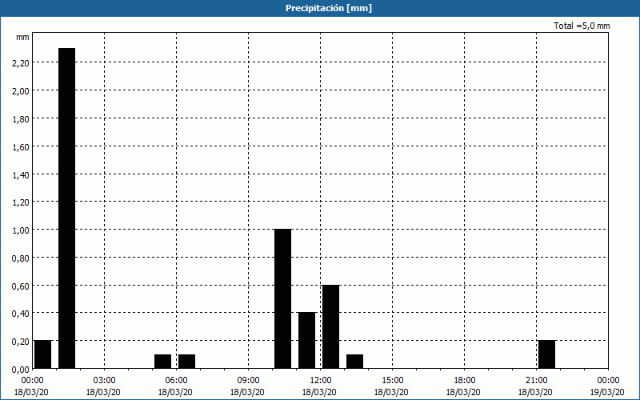The width and height of the screenshot is (640, 400).
Task: Select the 1,20 y-axis label
Action: pyautogui.click(x=21, y=202)
